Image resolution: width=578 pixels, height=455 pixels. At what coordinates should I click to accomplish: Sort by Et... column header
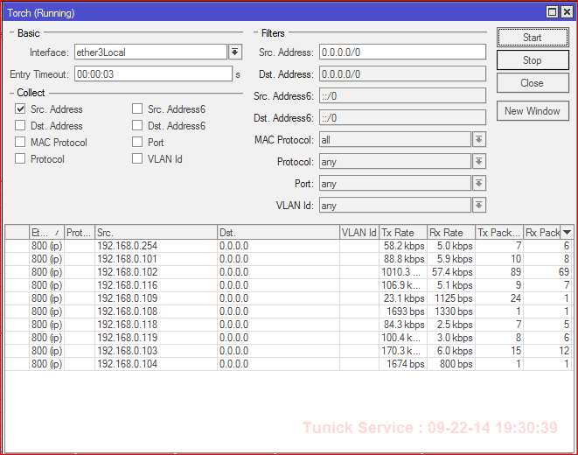(46, 233)
